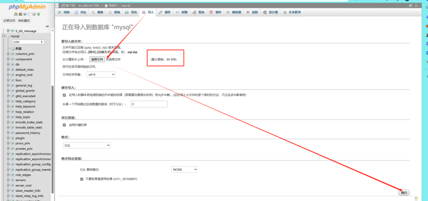
Task: Open the slave_relay_log_info table
Action: 30,196
